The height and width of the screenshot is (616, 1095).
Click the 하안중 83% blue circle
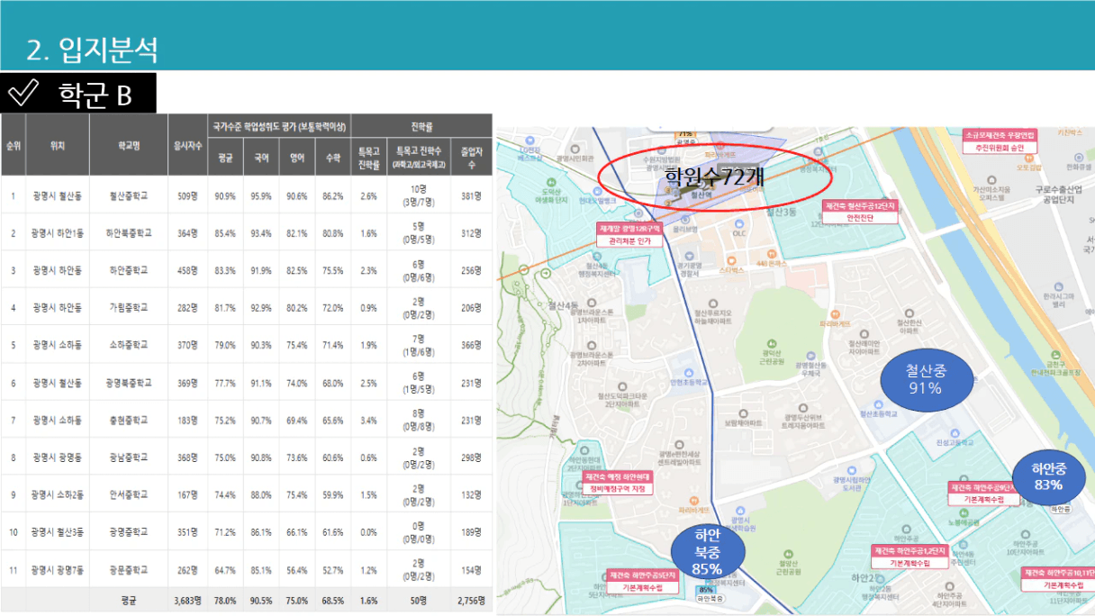[1048, 476]
